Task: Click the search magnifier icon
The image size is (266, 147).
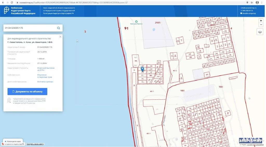Action: click(58, 28)
